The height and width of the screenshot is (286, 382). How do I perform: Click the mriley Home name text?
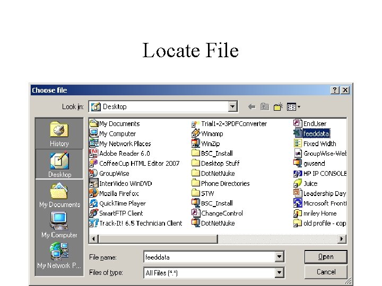pyautogui.click(x=320, y=213)
